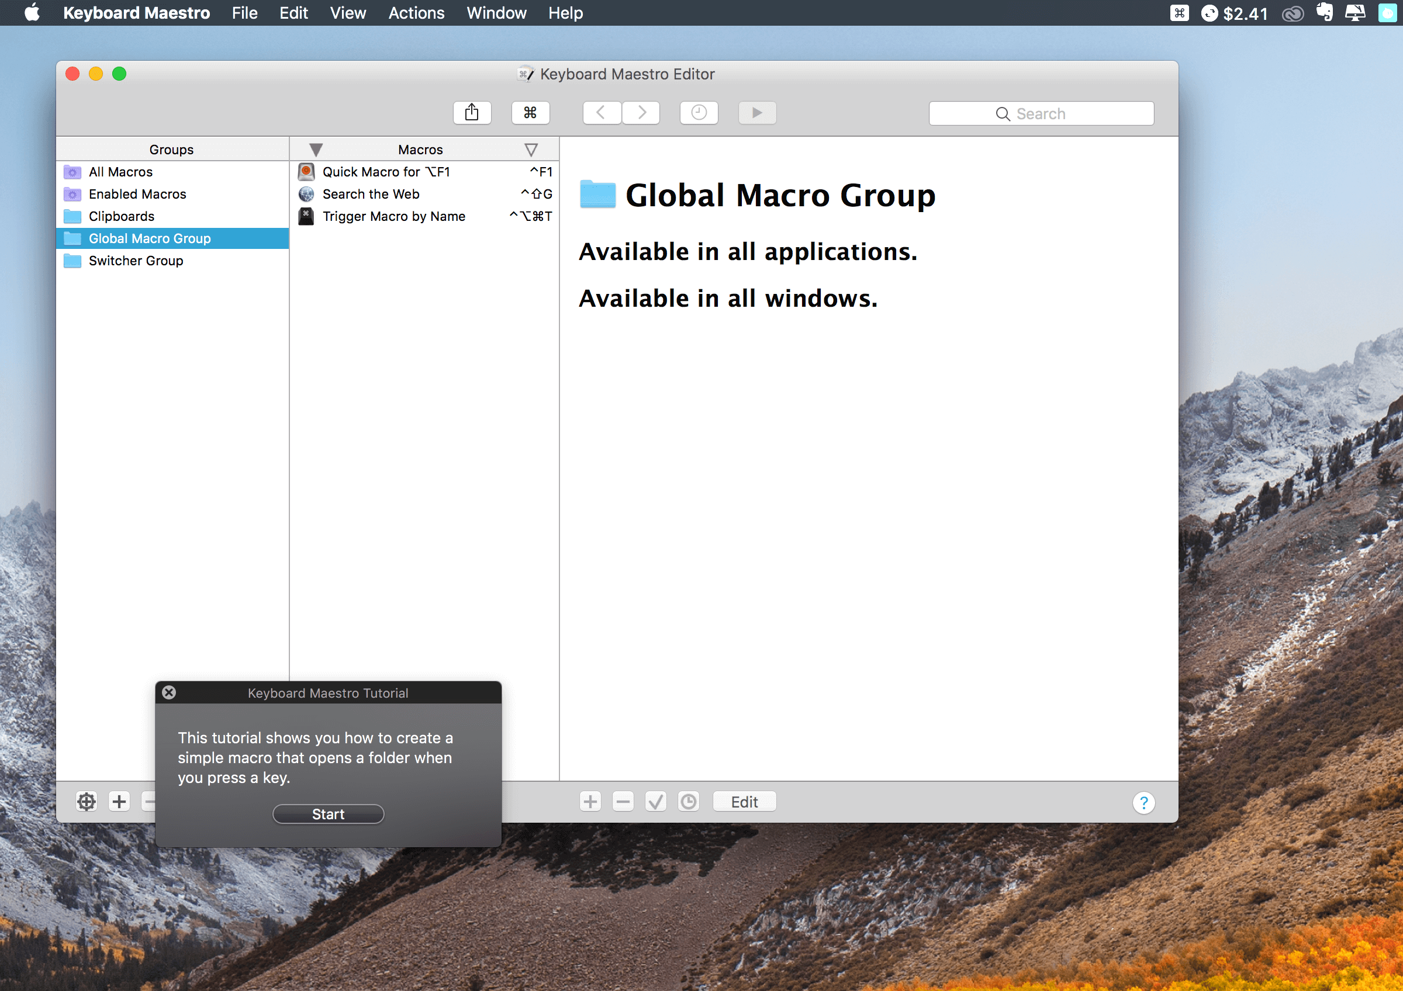Click the Edit button
Image resolution: width=1403 pixels, height=991 pixels.
click(744, 802)
